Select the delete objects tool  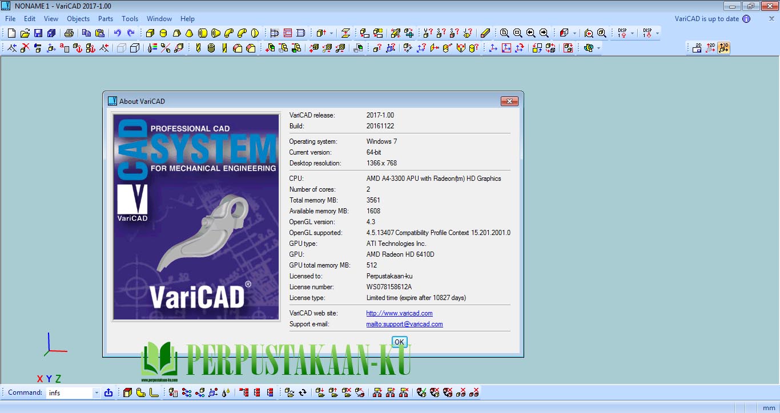pyautogui.click(x=25, y=48)
